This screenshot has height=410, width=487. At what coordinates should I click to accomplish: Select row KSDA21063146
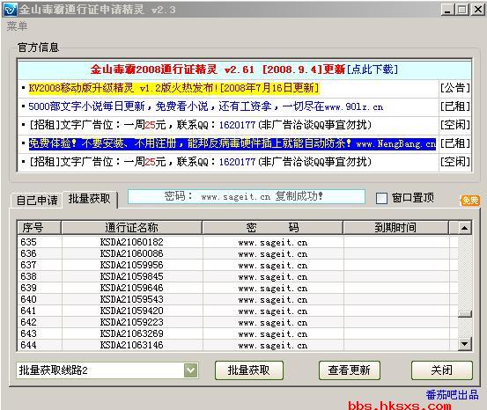(238, 345)
